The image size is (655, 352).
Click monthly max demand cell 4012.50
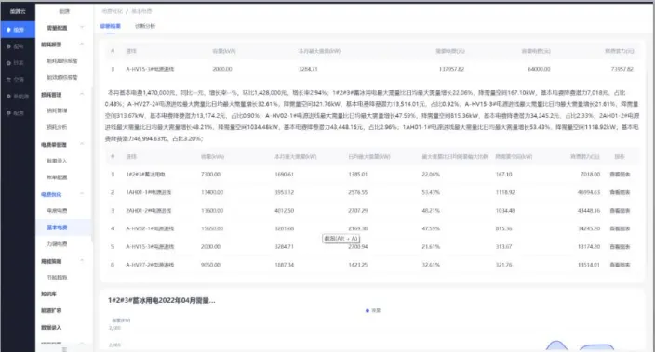[285, 211]
